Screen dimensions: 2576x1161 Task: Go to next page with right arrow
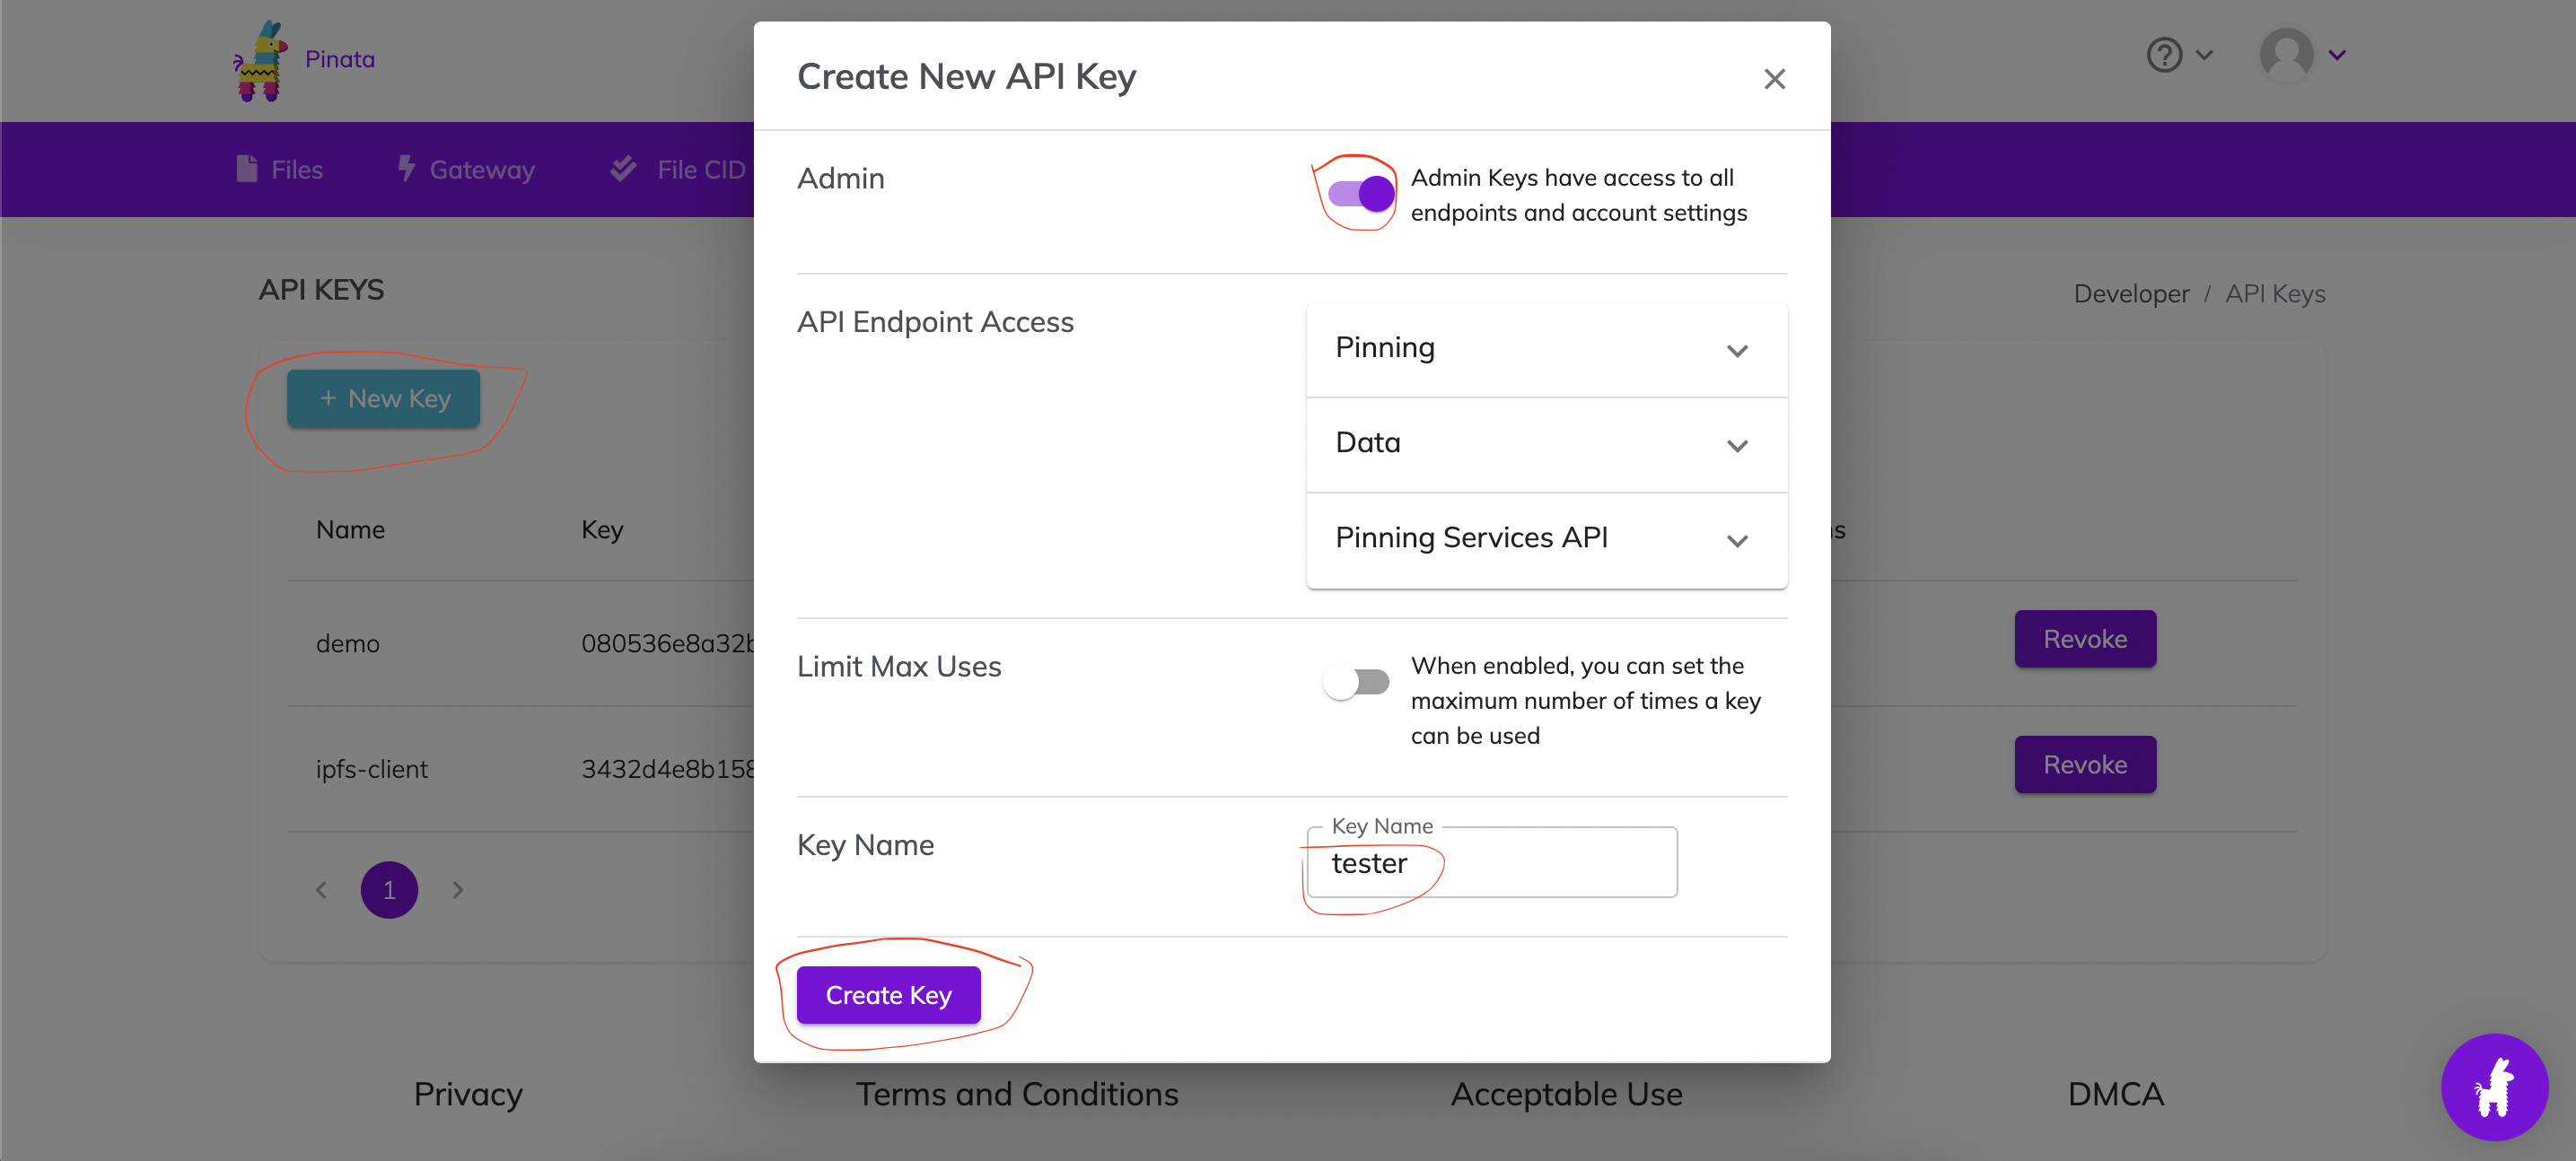coord(458,889)
